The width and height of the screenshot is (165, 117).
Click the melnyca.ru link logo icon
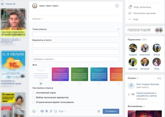click(x=131, y=94)
